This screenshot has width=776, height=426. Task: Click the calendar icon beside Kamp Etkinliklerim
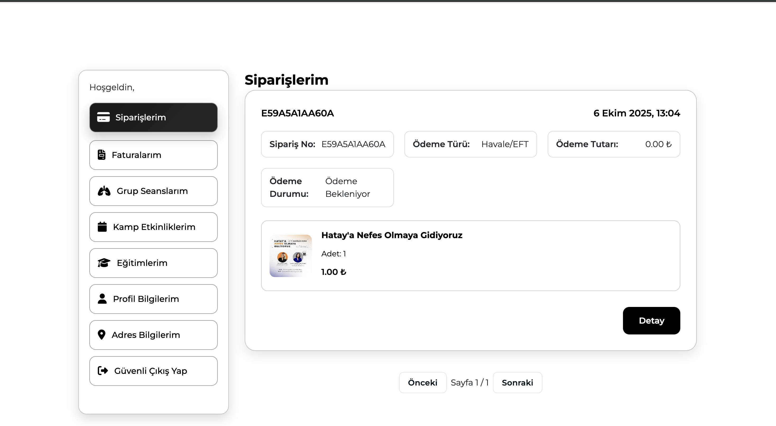(x=102, y=227)
